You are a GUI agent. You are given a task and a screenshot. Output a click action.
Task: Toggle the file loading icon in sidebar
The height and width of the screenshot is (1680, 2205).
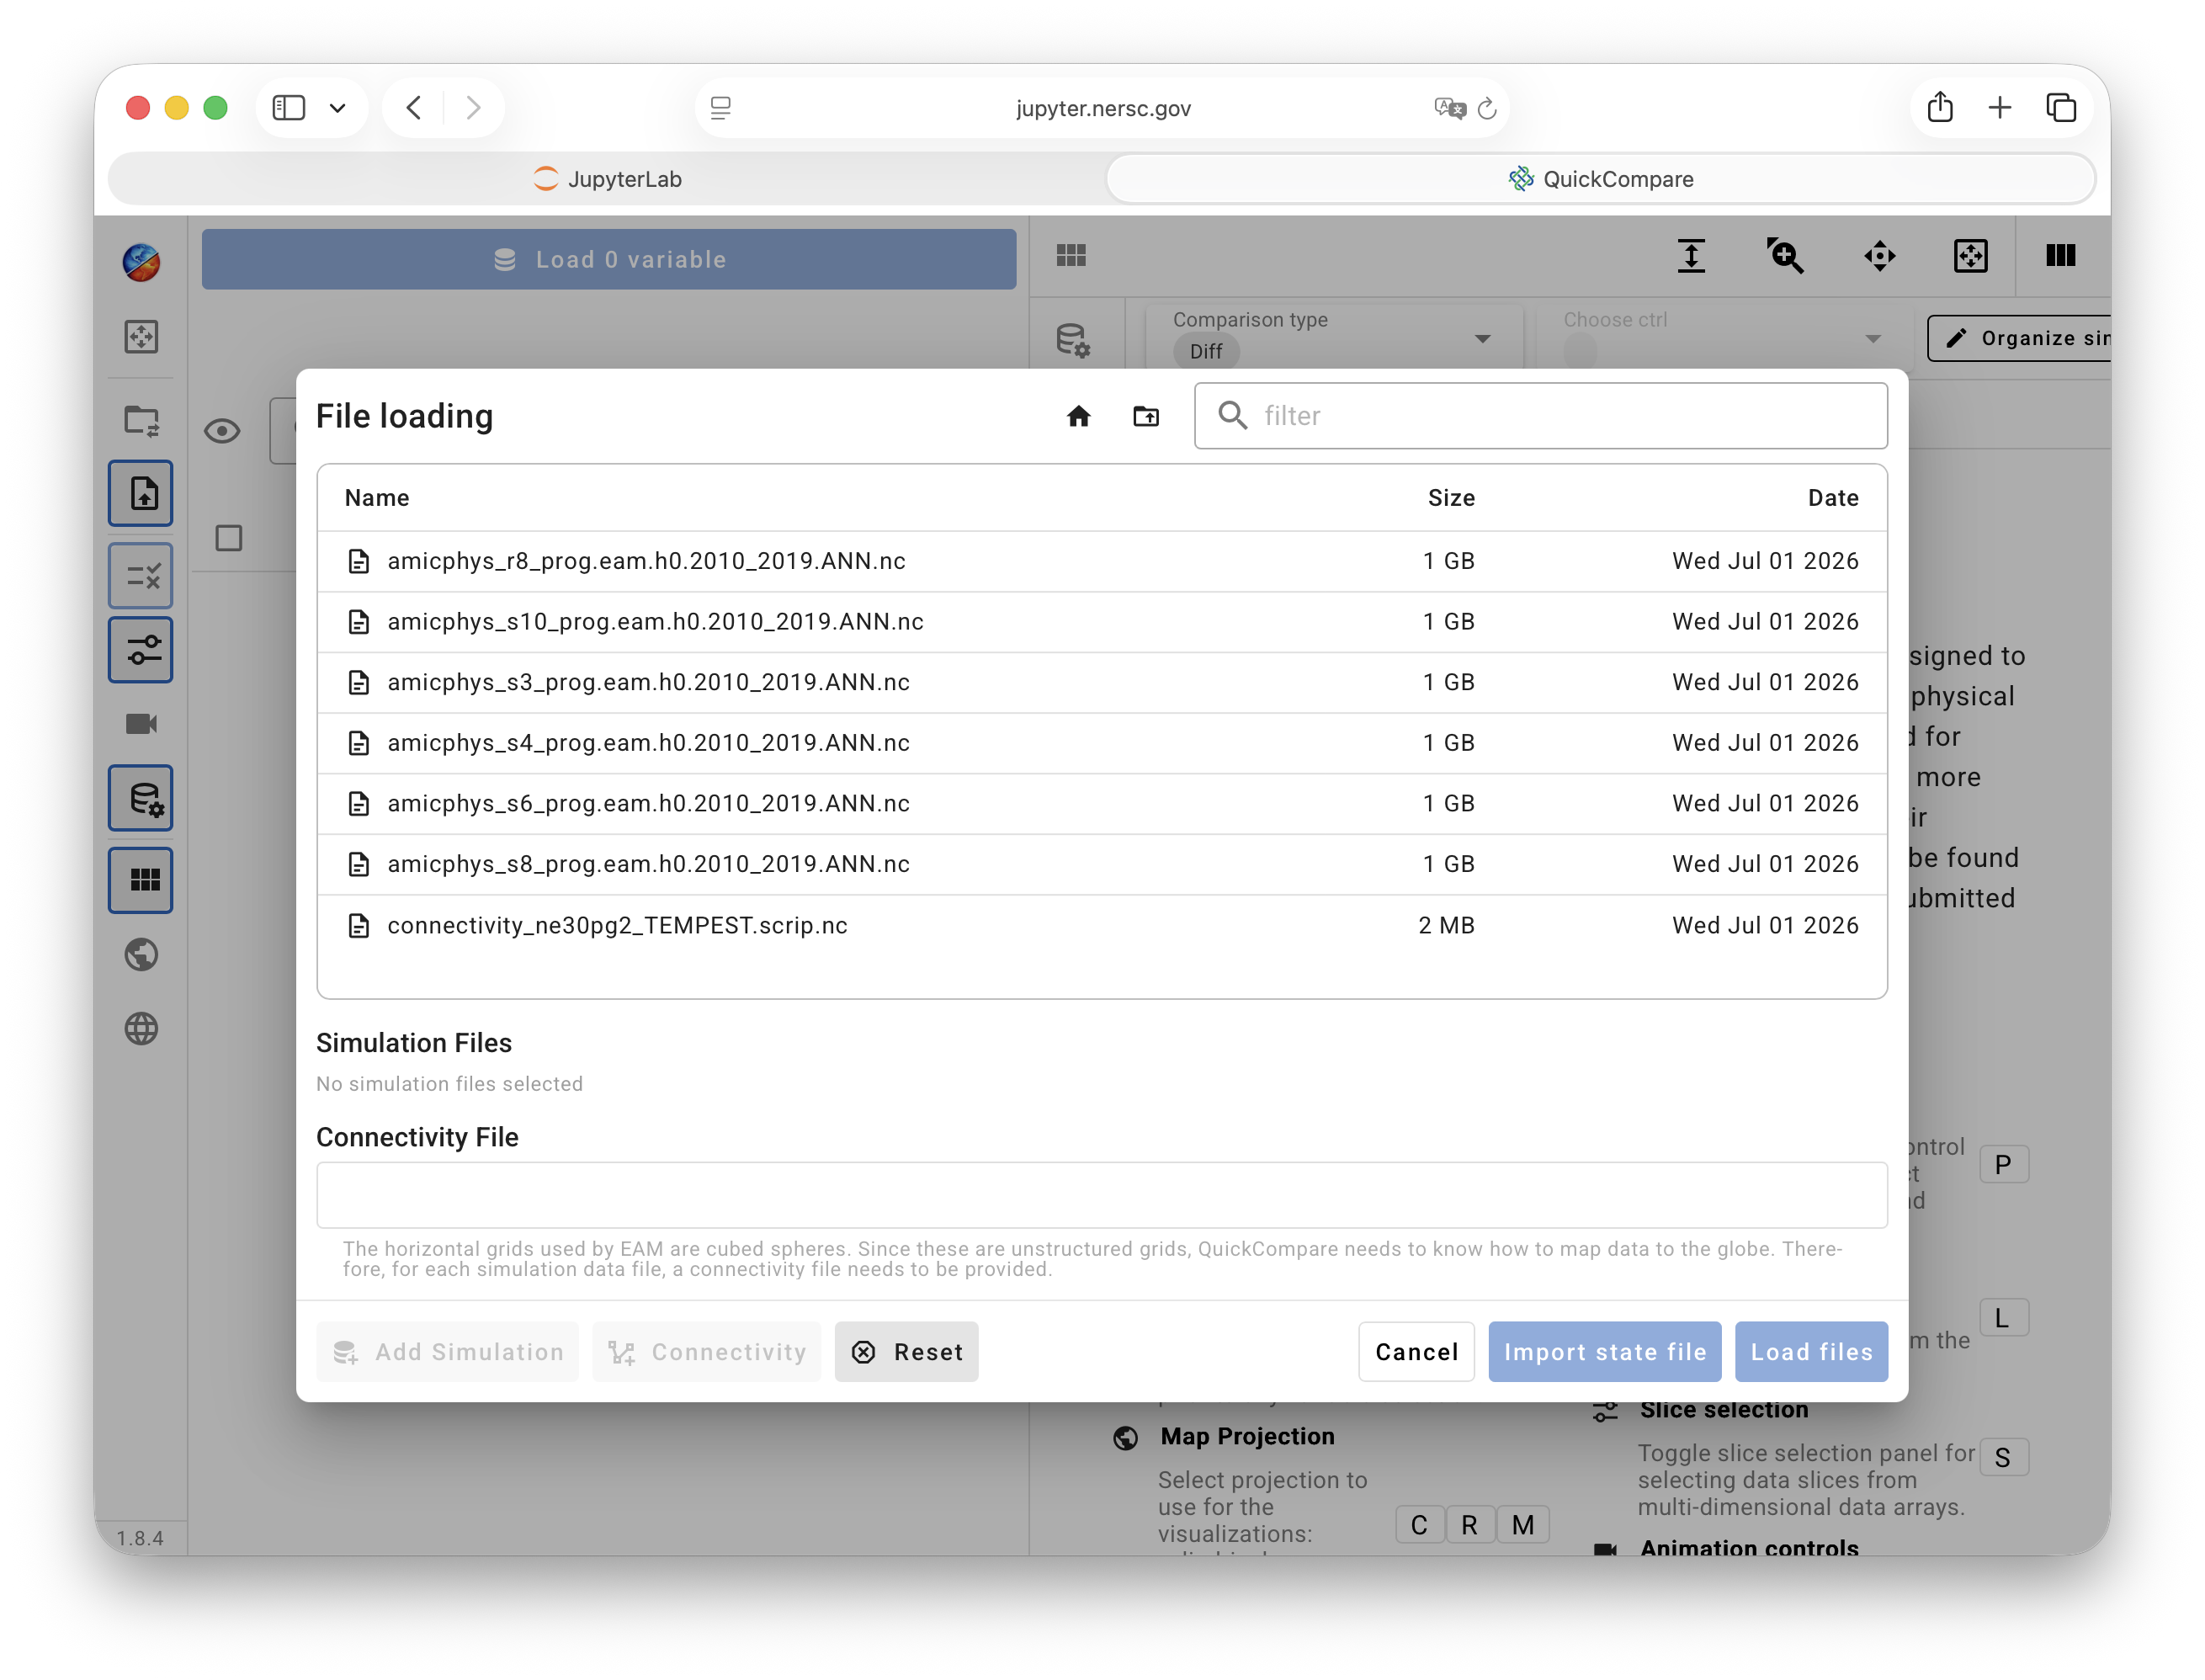tap(141, 493)
